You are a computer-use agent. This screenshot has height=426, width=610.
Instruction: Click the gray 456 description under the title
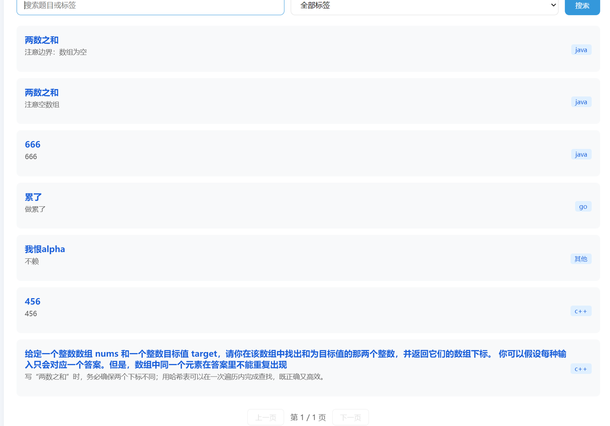[x=31, y=314]
